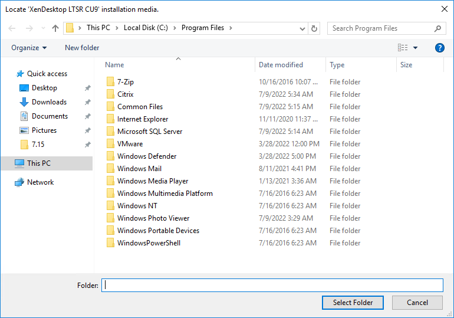Click the chevron after Local Disk (C:)

coord(175,28)
